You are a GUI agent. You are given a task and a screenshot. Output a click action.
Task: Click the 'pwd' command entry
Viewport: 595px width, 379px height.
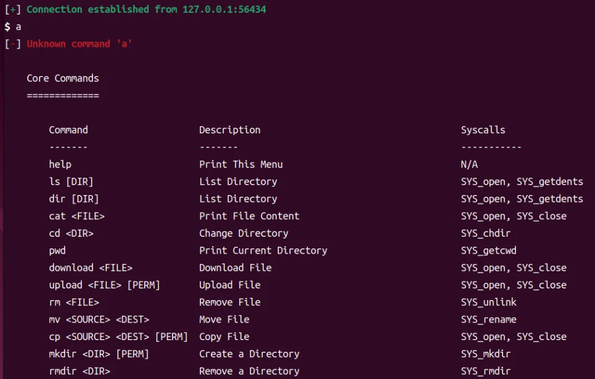point(57,251)
